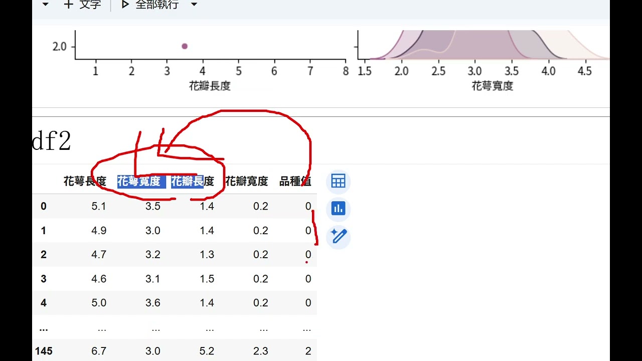Open dropdown arrow next to 全部執行

click(194, 5)
